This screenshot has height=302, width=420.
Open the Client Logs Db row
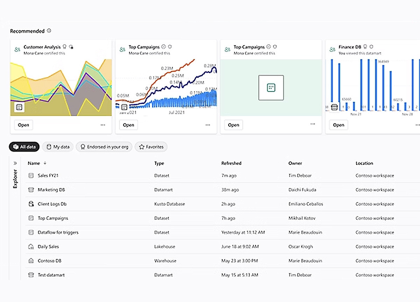222,204
